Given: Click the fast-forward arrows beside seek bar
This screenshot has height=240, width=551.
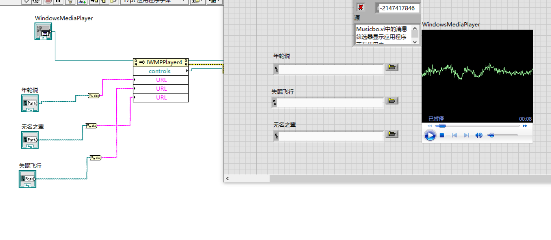Looking at the screenshot, I should pyautogui.click(x=525, y=126).
